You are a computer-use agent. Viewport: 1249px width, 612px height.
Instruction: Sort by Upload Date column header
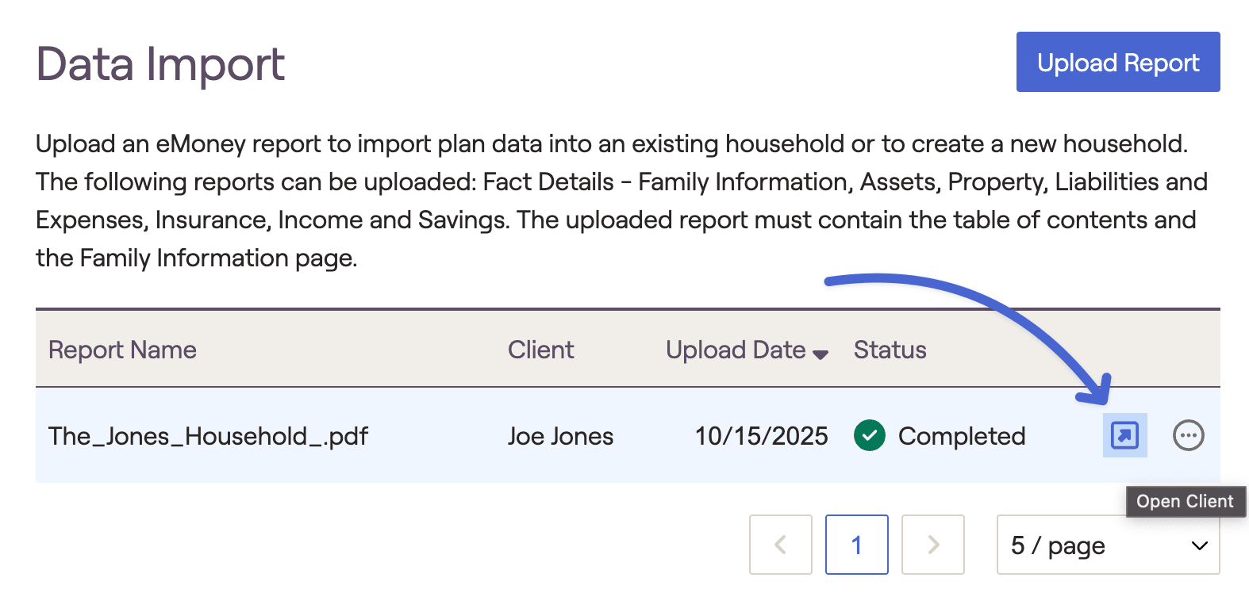736,350
